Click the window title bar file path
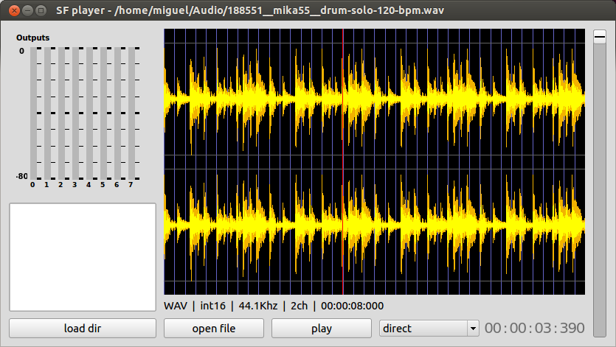This screenshot has height=347, width=616. click(x=279, y=10)
